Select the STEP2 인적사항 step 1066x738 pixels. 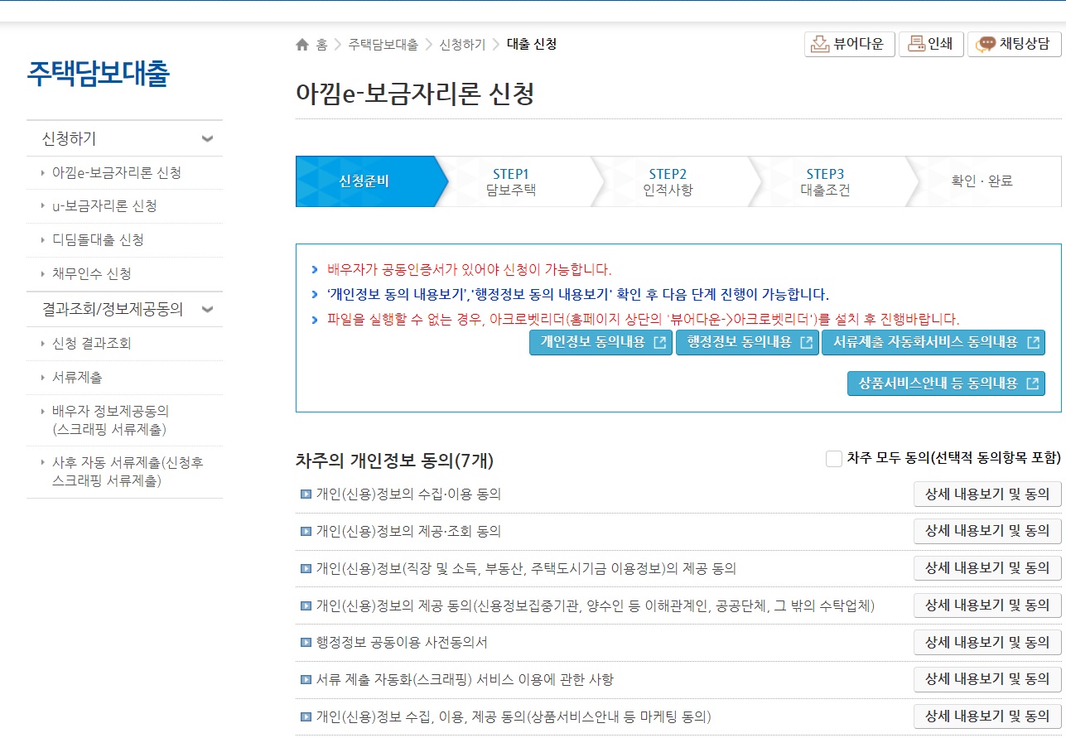click(668, 181)
